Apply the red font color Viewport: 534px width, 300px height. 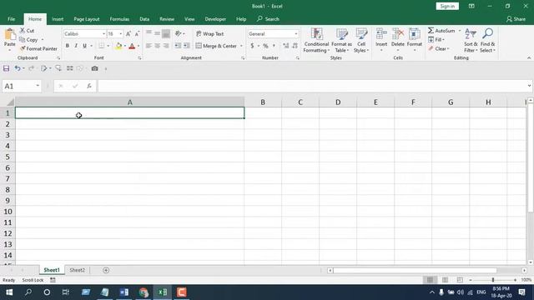point(132,46)
